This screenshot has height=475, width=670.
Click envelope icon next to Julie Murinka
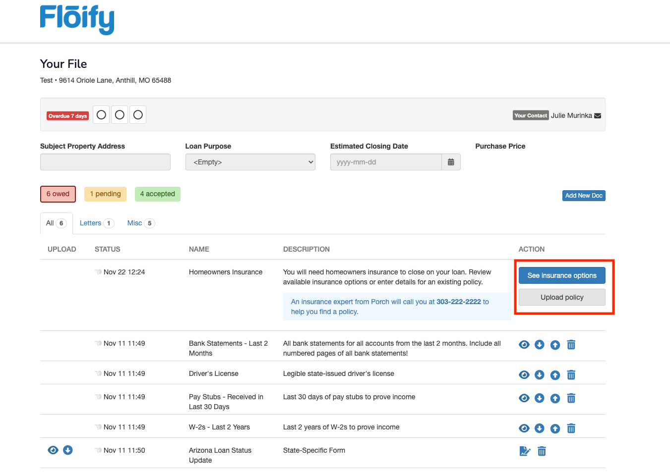(598, 115)
